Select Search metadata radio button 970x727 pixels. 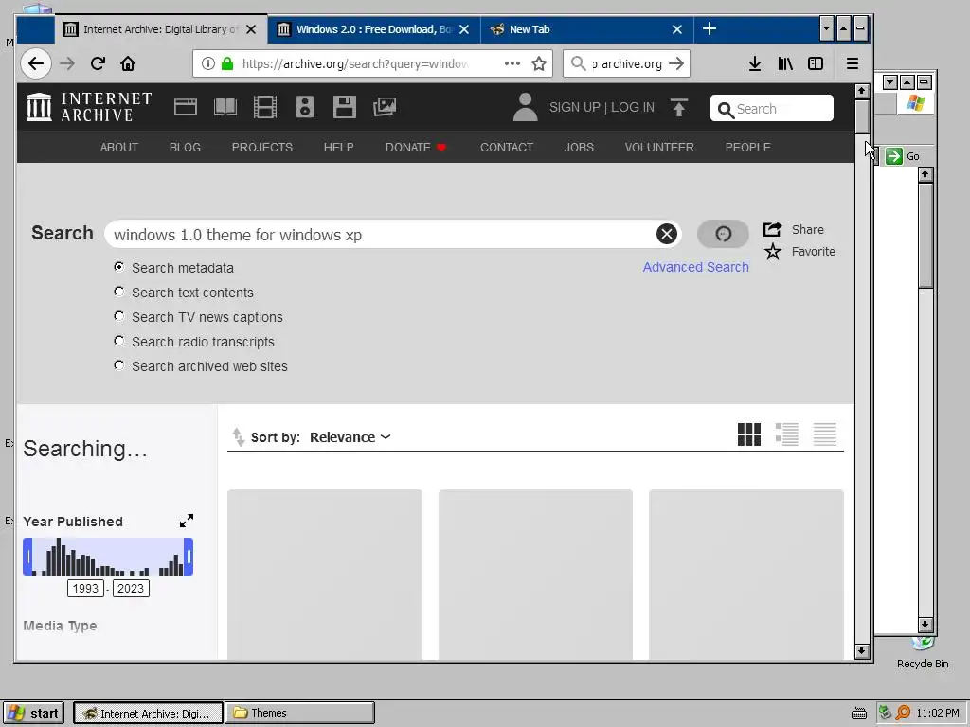[x=118, y=267]
